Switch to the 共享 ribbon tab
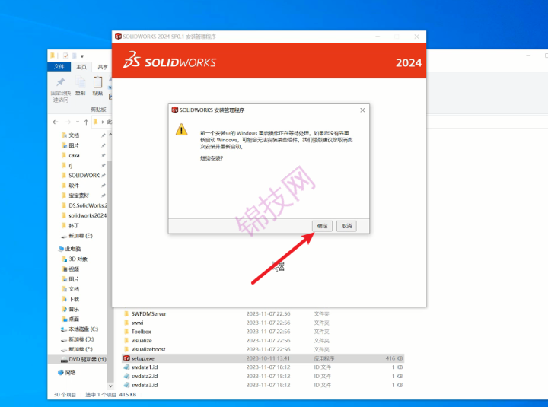 [103, 67]
